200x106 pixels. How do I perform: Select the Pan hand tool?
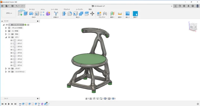tap(94, 98)
